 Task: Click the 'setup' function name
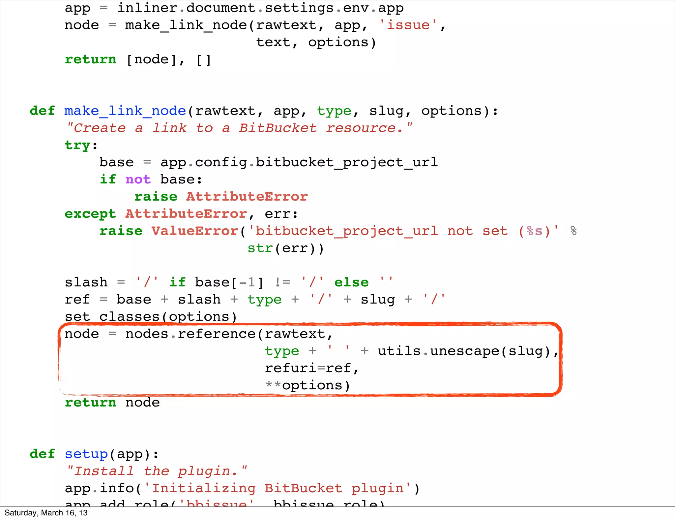[x=86, y=455]
